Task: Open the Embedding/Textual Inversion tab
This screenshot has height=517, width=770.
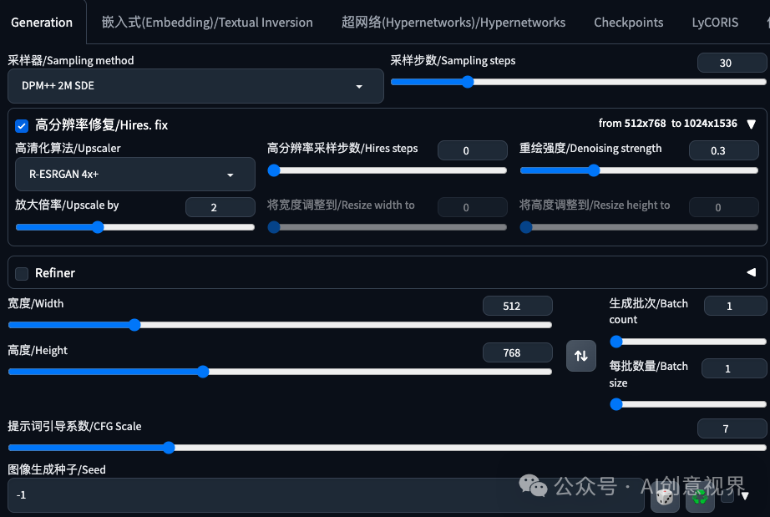Action: tap(207, 23)
